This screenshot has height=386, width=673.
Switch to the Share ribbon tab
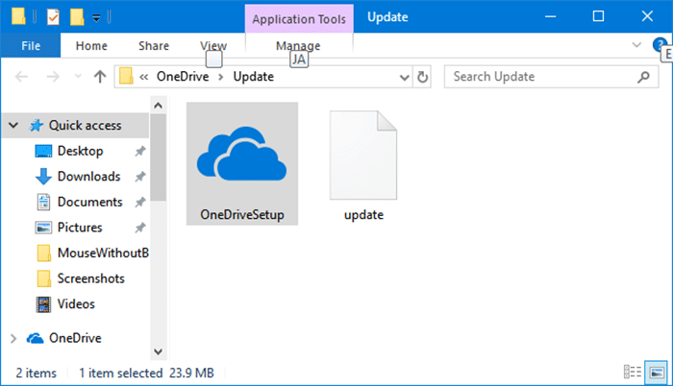coord(154,45)
